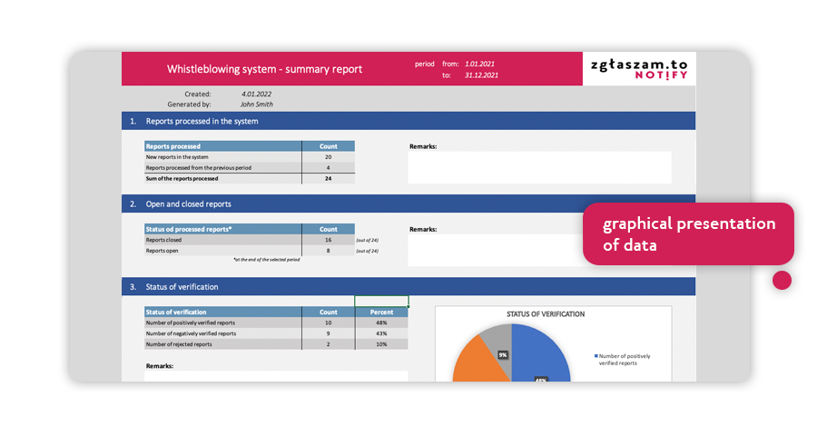
Task: Select the Reports closed count cell showing 16
Action: [x=328, y=240]
